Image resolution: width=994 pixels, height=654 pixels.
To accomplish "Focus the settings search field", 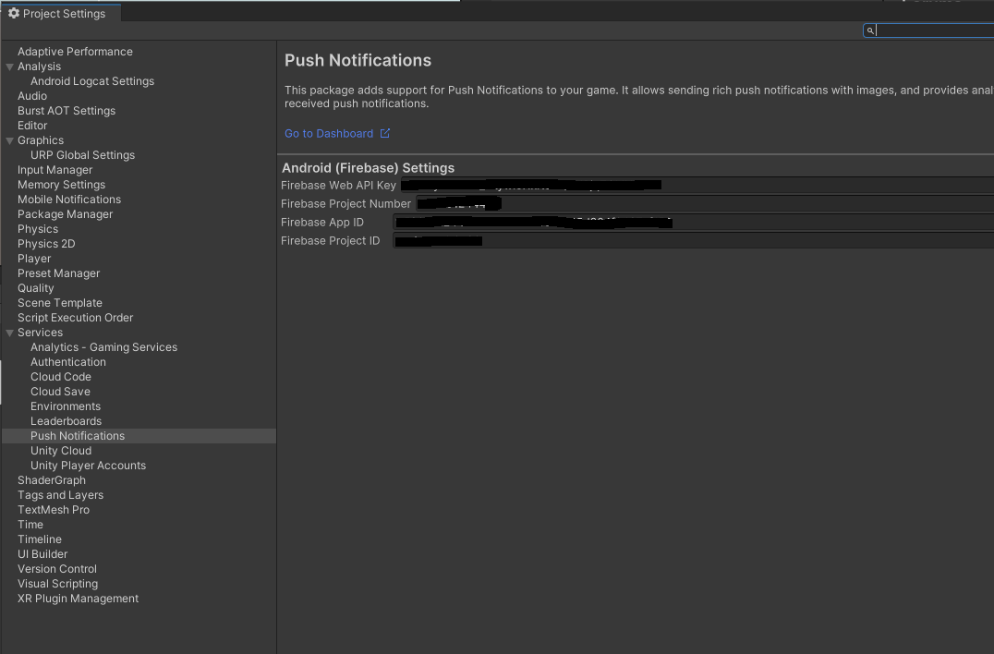I will pyautogui.click(x=928, y=30).
